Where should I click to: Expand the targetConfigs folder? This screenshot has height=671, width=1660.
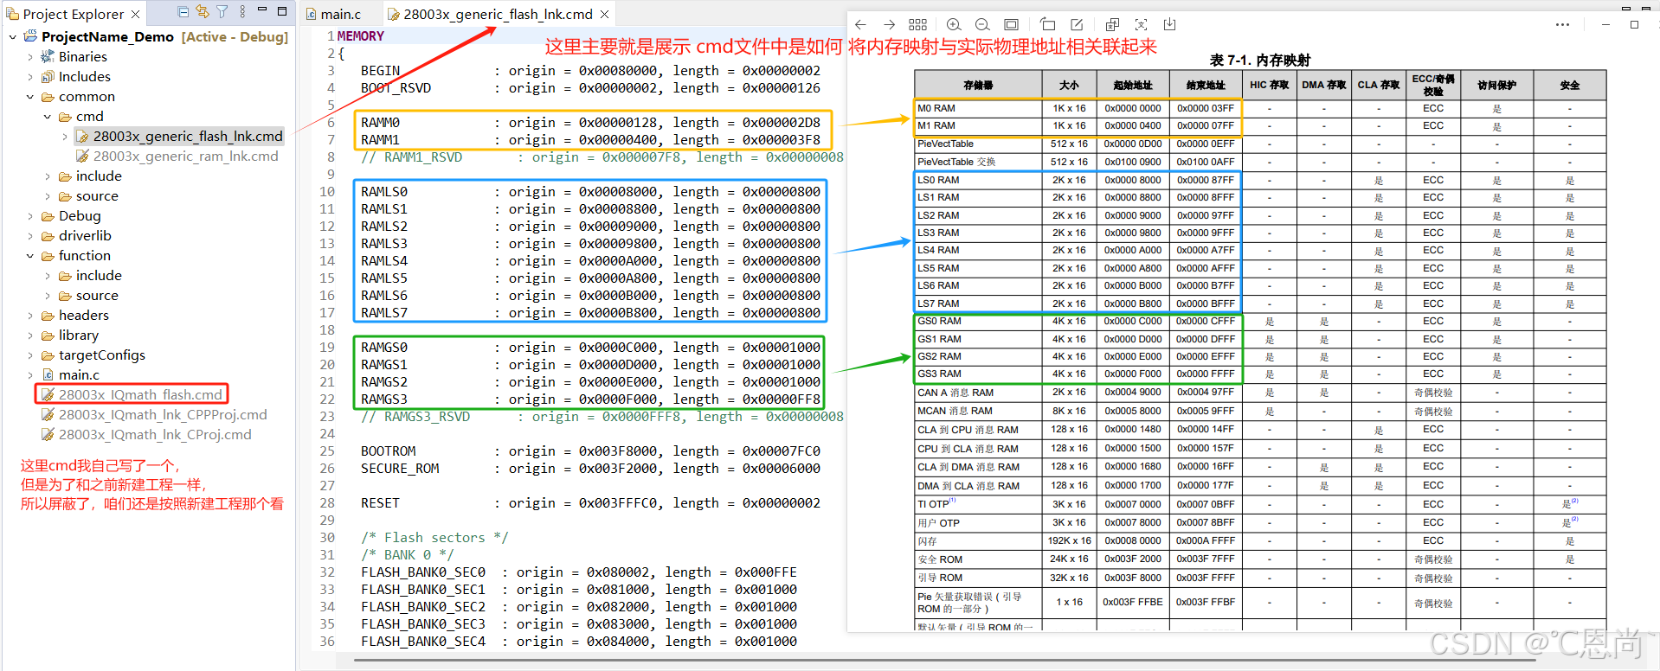tap(30, 355)
